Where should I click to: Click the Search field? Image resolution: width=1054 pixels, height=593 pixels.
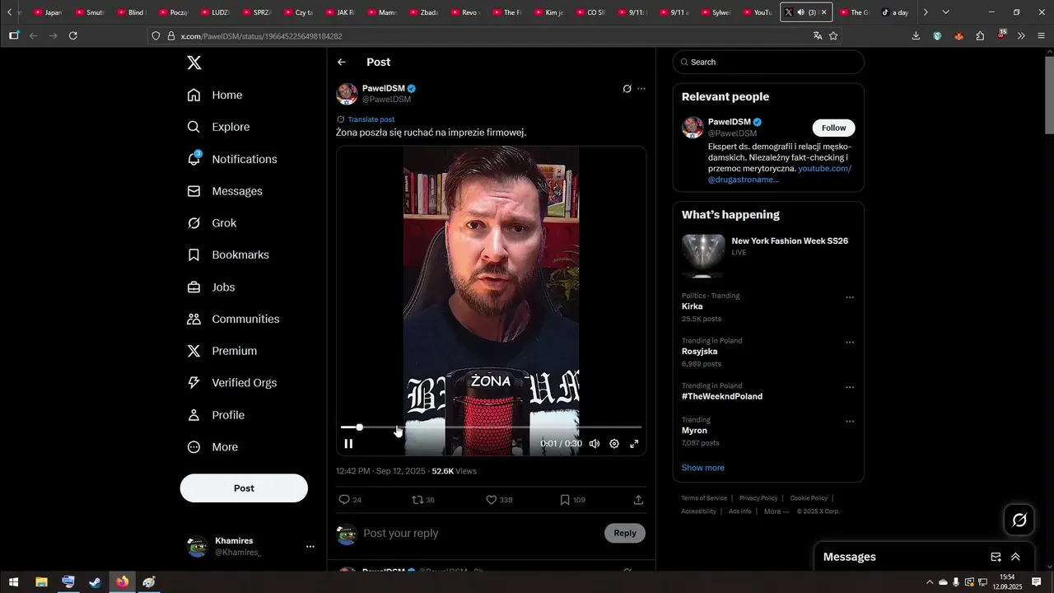click(x=768, y=62)
